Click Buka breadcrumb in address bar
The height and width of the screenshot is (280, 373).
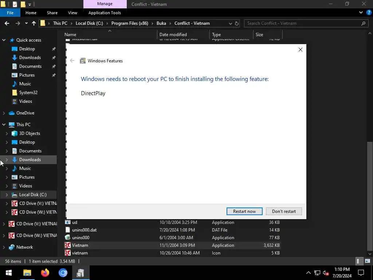(161, 23)
